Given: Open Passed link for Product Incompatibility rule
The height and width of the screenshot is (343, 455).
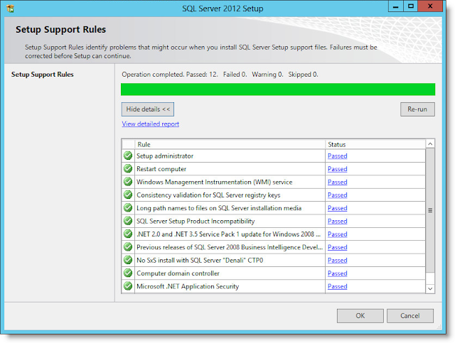Looking at the screenshot, I should [337, 222].
